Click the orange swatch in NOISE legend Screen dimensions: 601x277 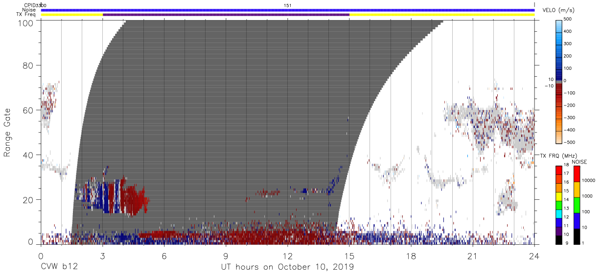point(577,189)
